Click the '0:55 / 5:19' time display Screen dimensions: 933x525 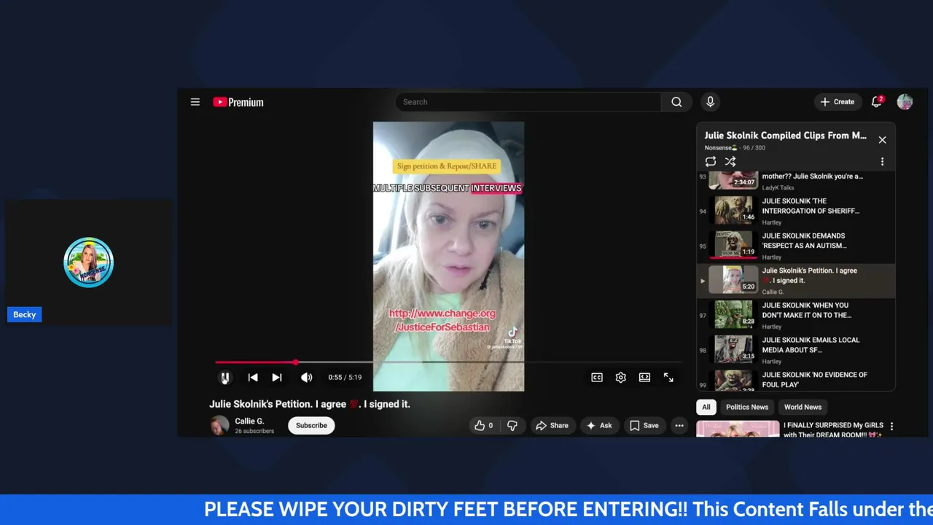(x=345, y=378)
